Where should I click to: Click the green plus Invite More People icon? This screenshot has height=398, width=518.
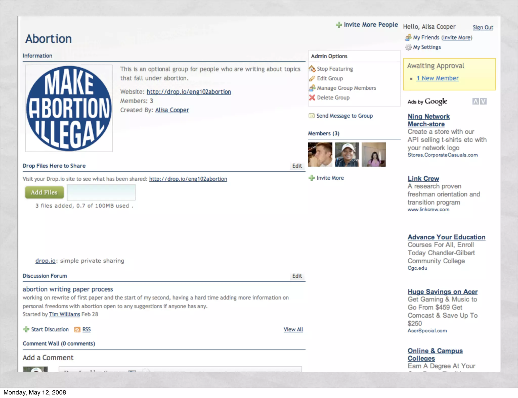tap(339, 25)
